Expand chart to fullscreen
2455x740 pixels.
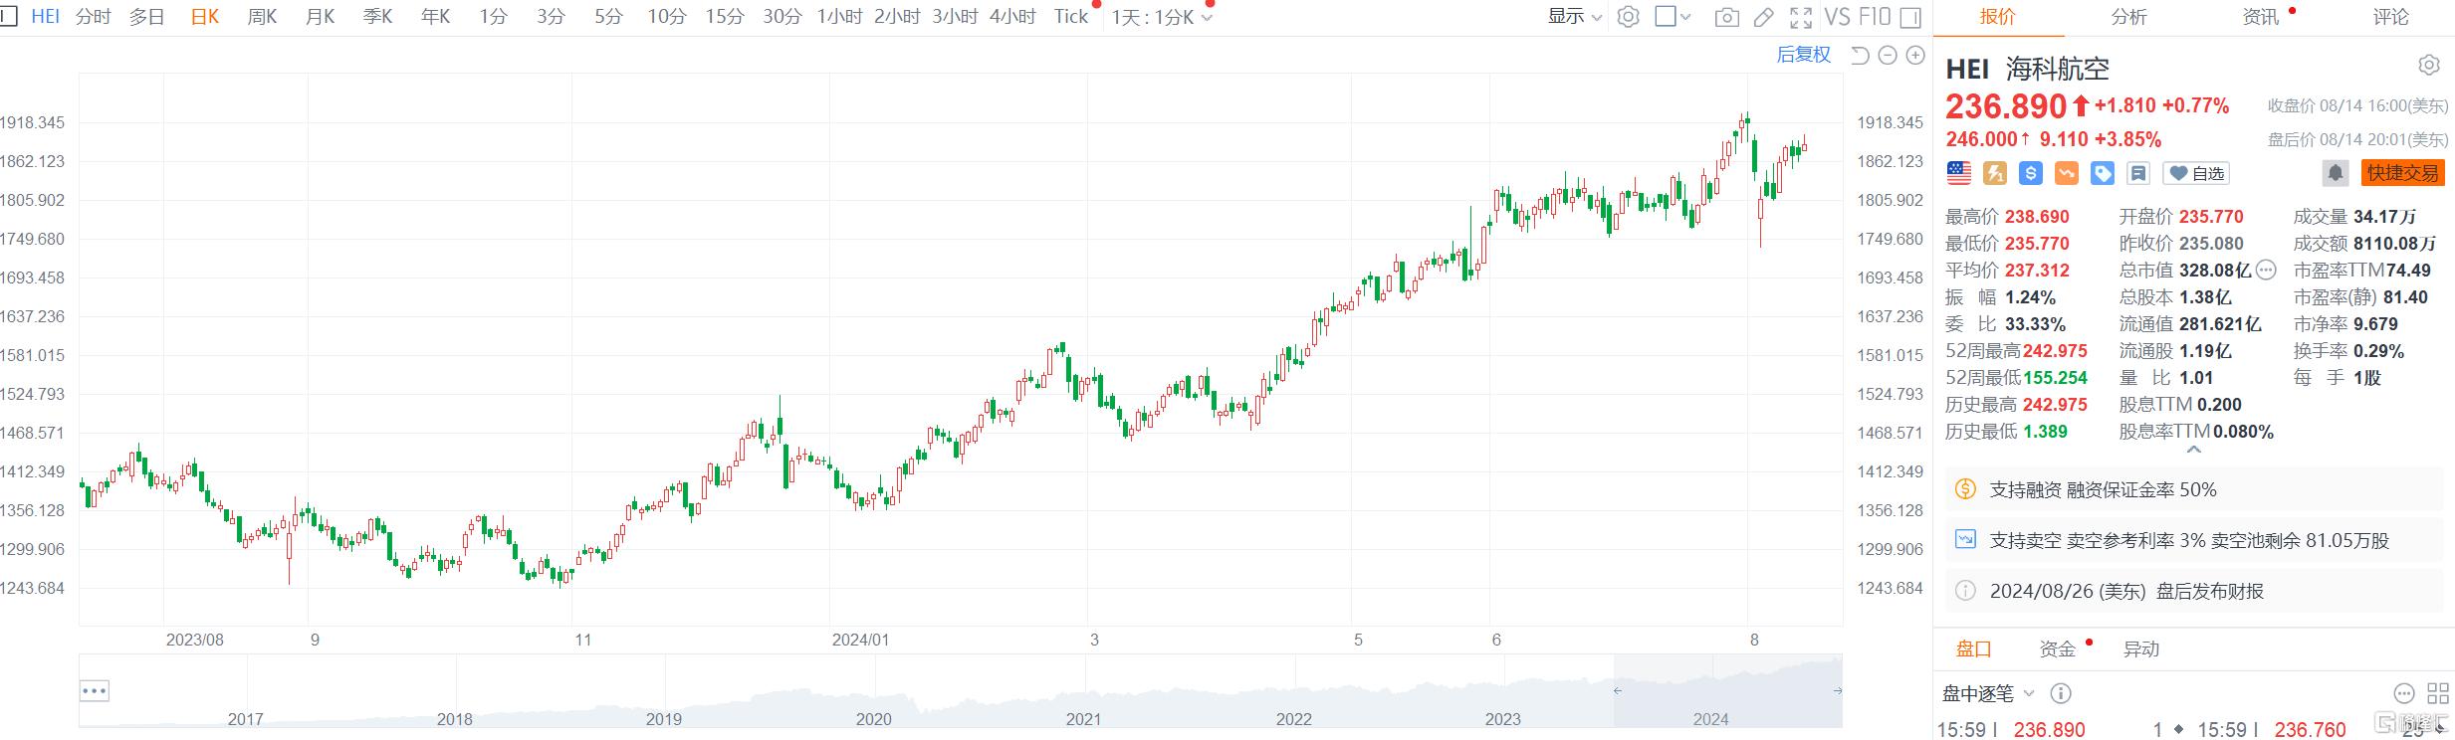click(1801, 17)
